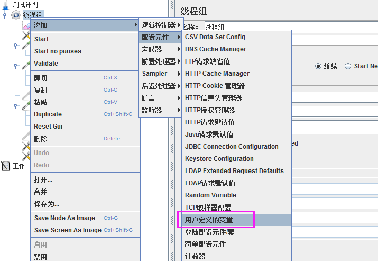Select 工作台 tree node
This screenshot has height=261, width=378.
(21, 166)
